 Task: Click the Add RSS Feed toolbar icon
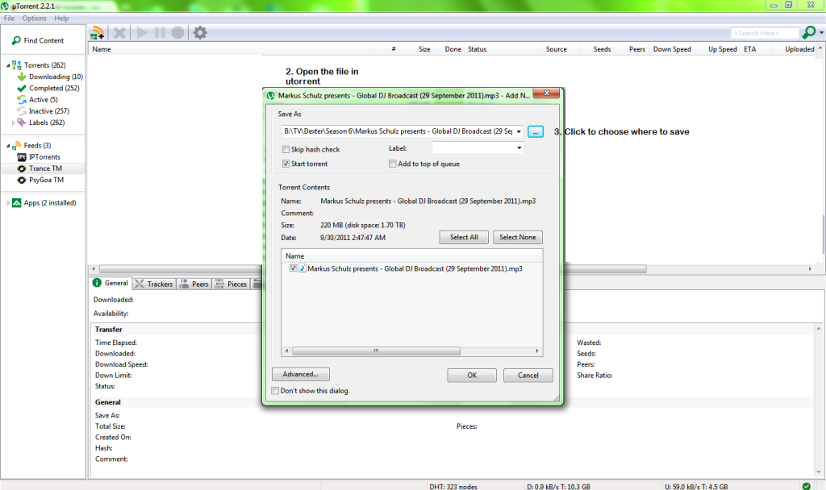point(98,32)
